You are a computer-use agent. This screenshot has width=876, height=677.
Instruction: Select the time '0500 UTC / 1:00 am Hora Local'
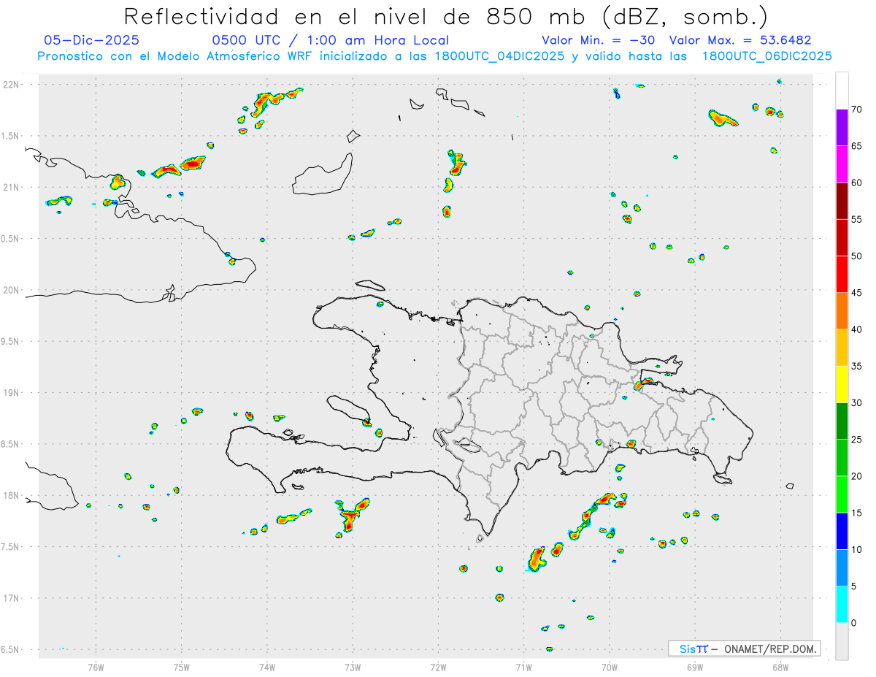coord(330,40)
